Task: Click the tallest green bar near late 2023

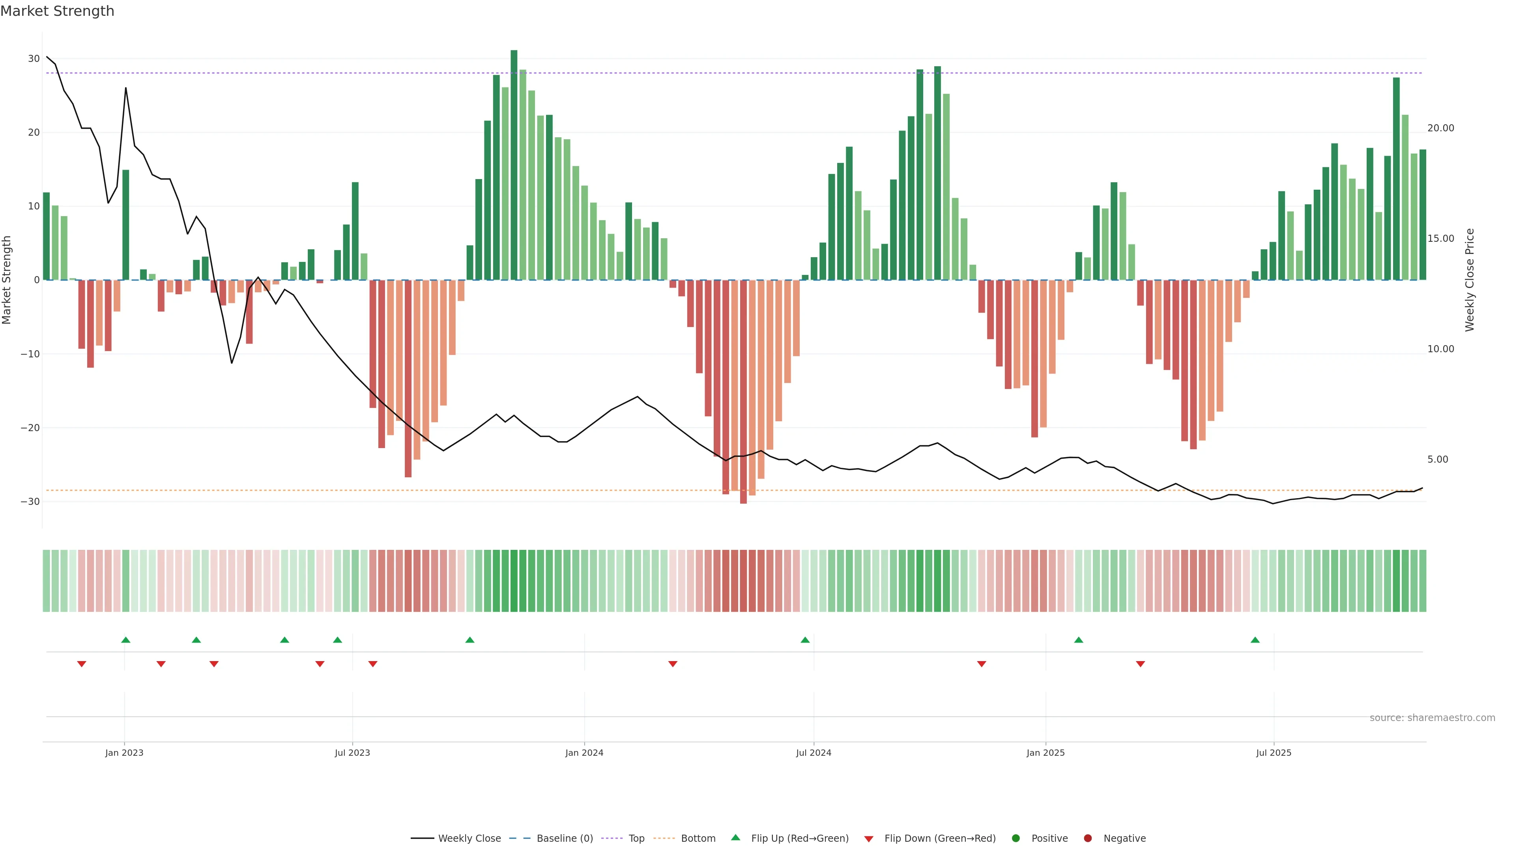Action: click(514, 164)
